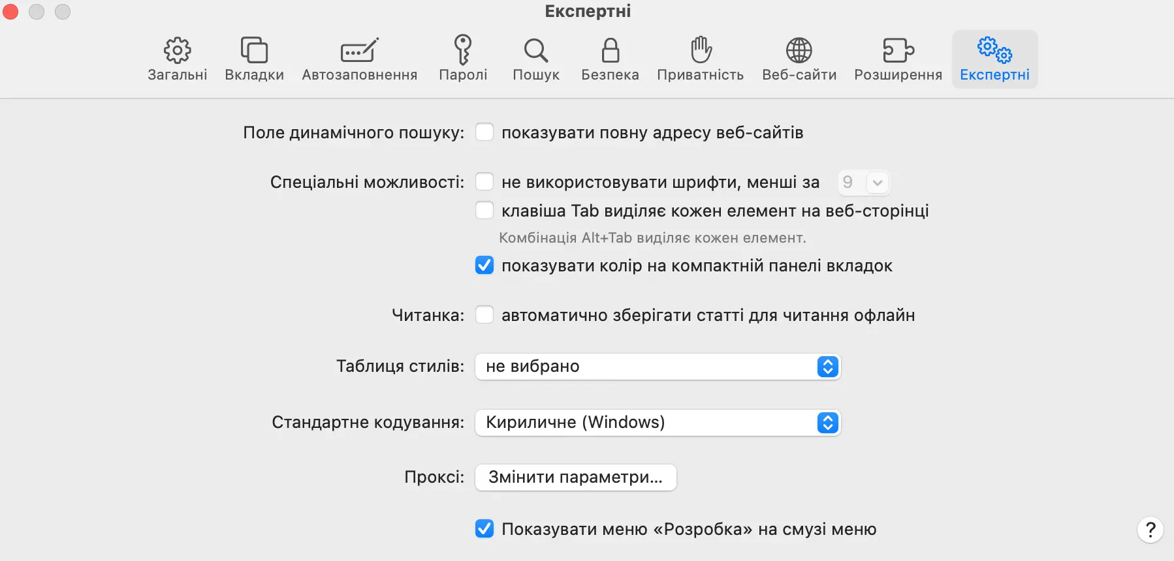The image size is (1174, 561).
Task: Open the Розширення puzzle piece icon
Action: 898,50
